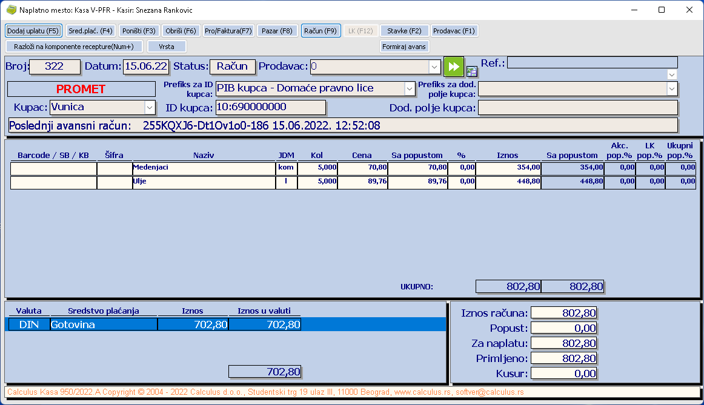The width and height of the screenshot is (704, 405).
Task: Open Pro/Faktura (F7)
Action: (x=228, y=31)
